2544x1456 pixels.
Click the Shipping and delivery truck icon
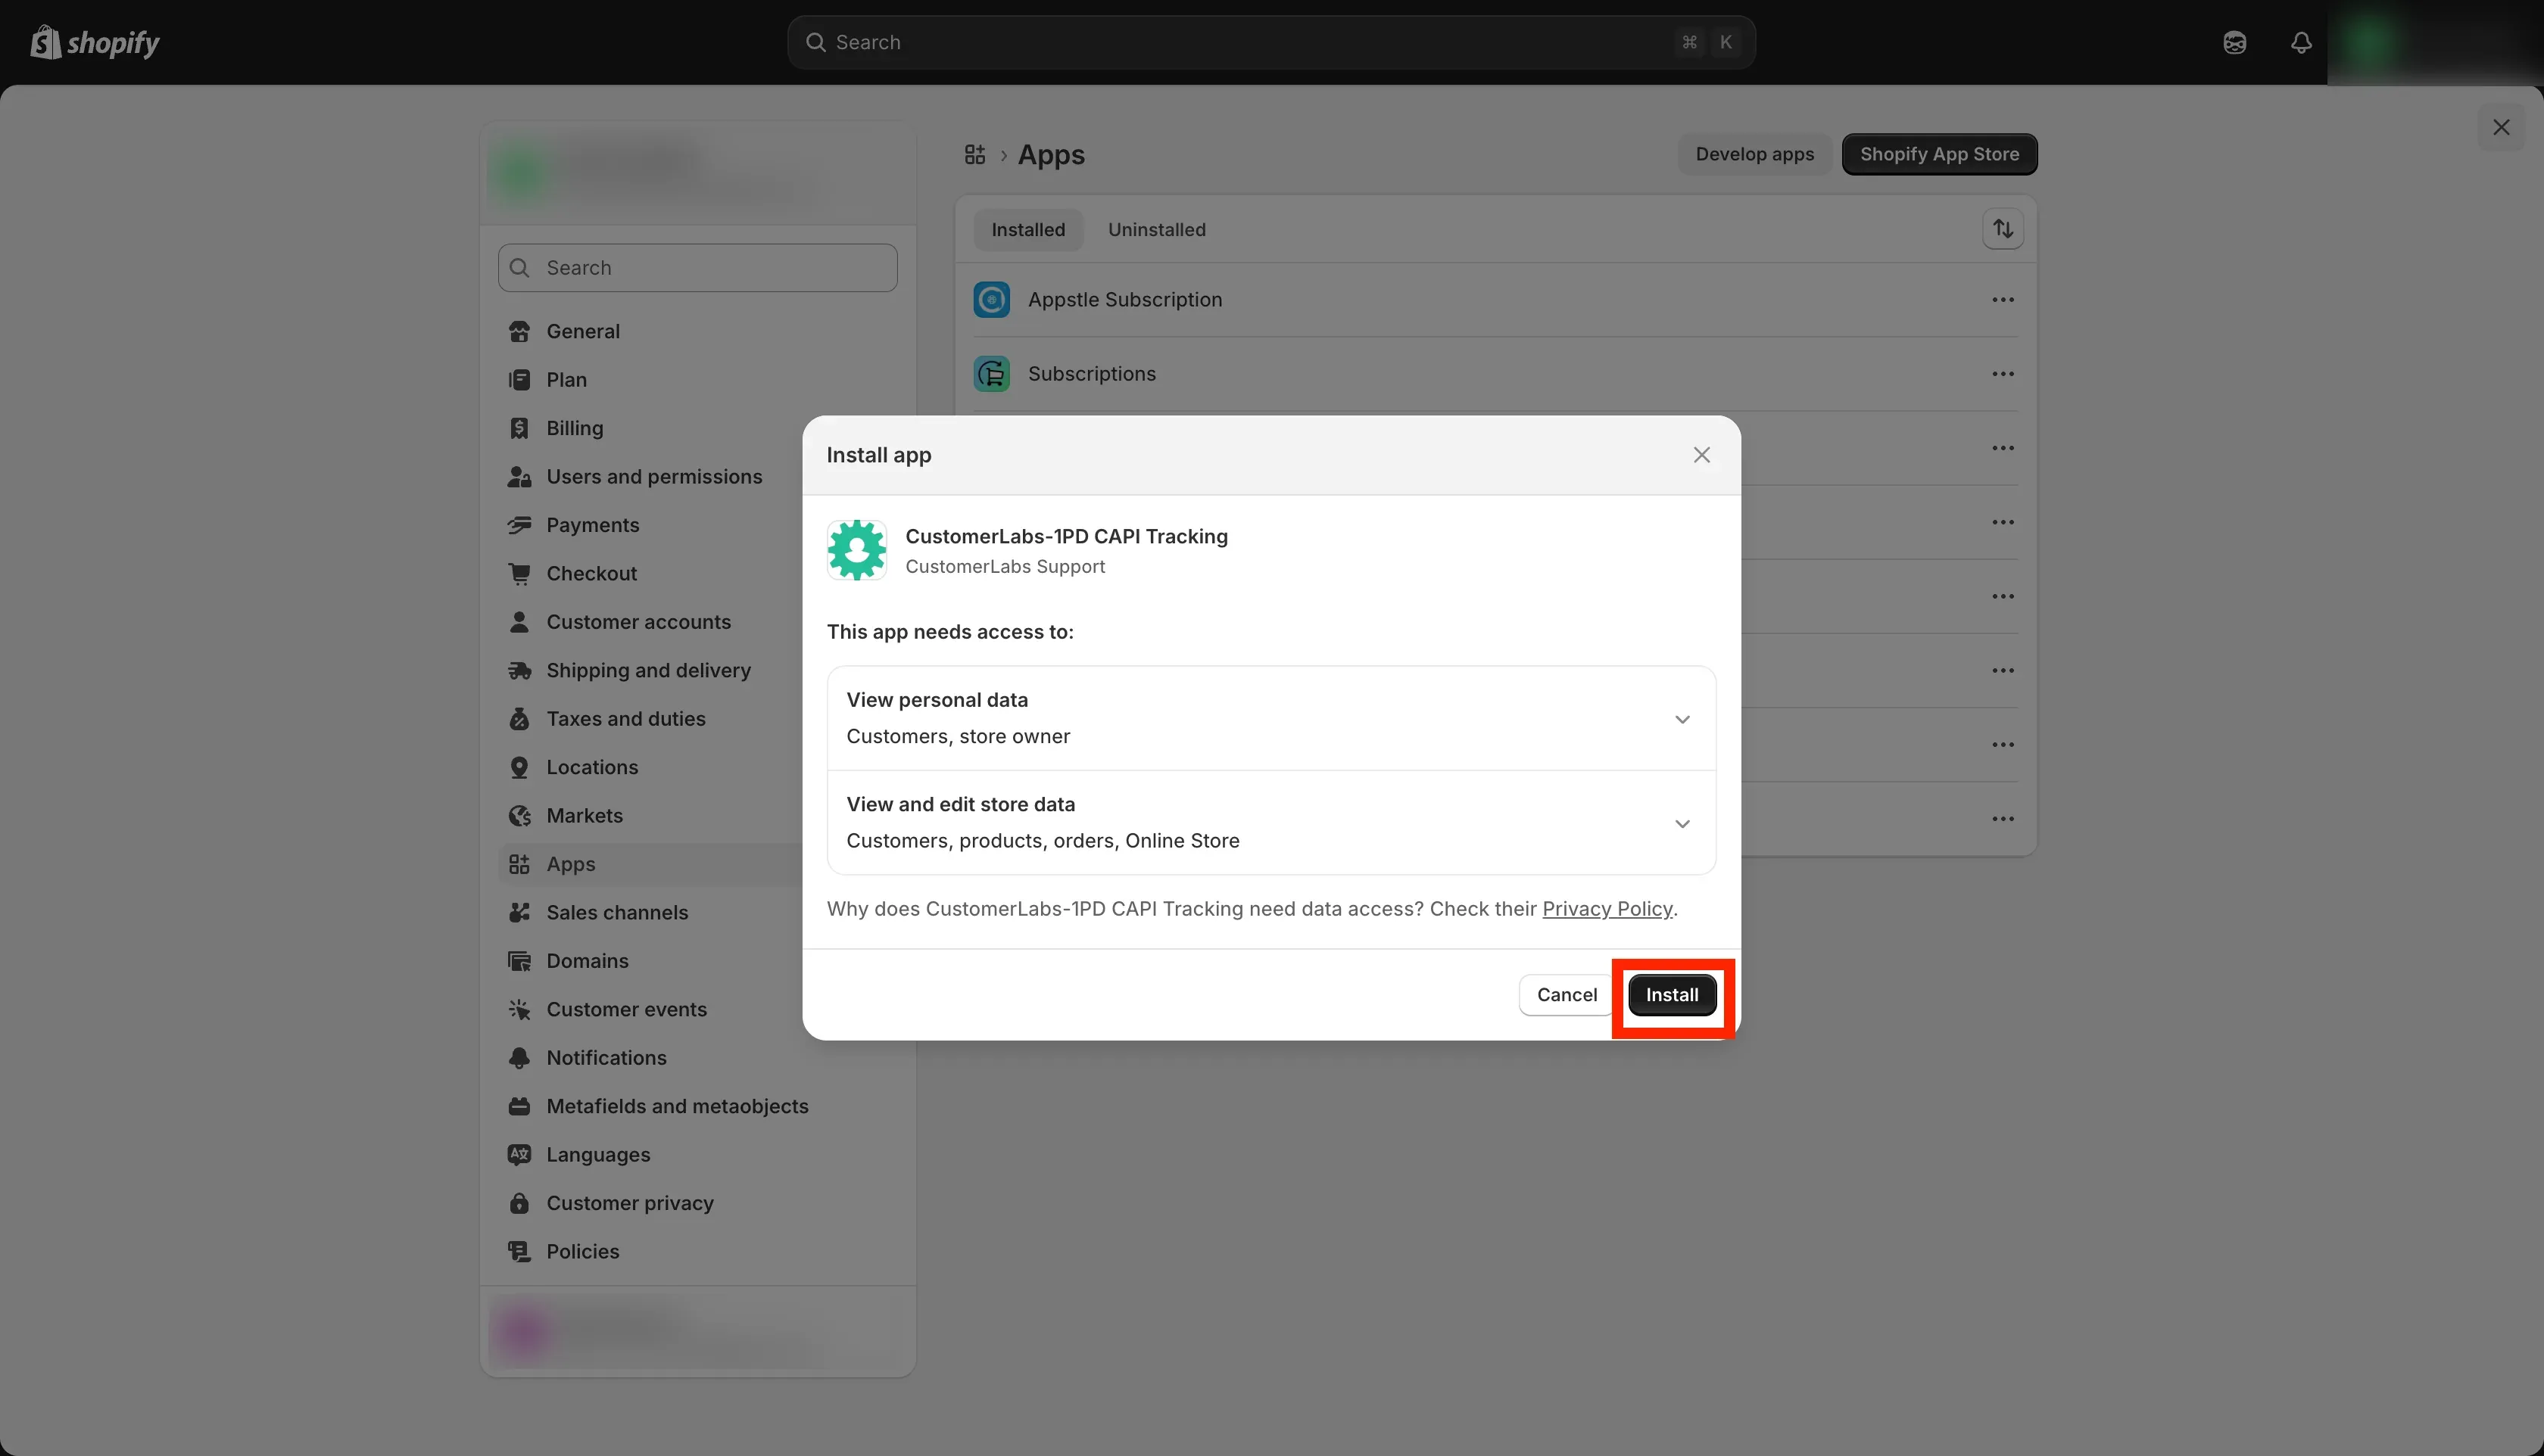tap(519, 670)
